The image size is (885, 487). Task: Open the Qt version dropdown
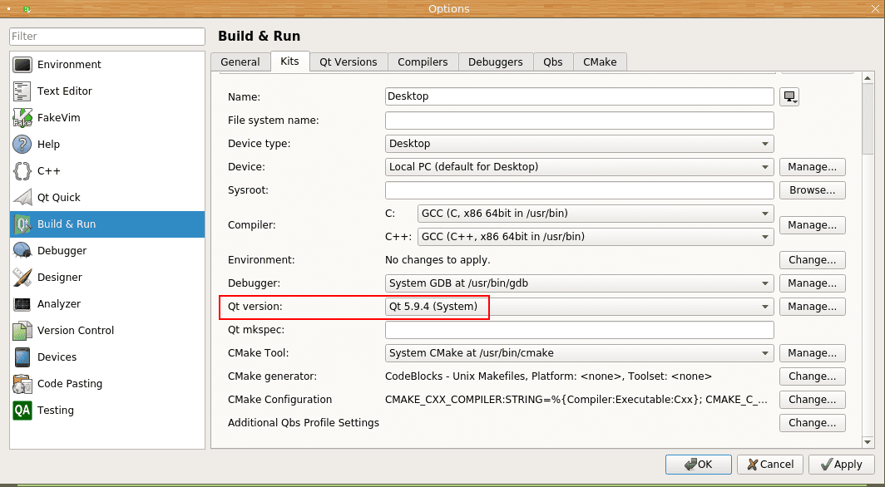[579, 307]
